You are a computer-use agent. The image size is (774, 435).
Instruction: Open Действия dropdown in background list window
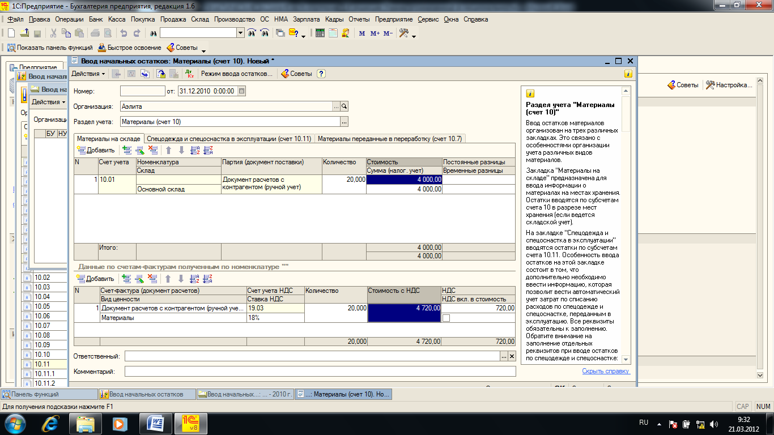pos(49,102)
